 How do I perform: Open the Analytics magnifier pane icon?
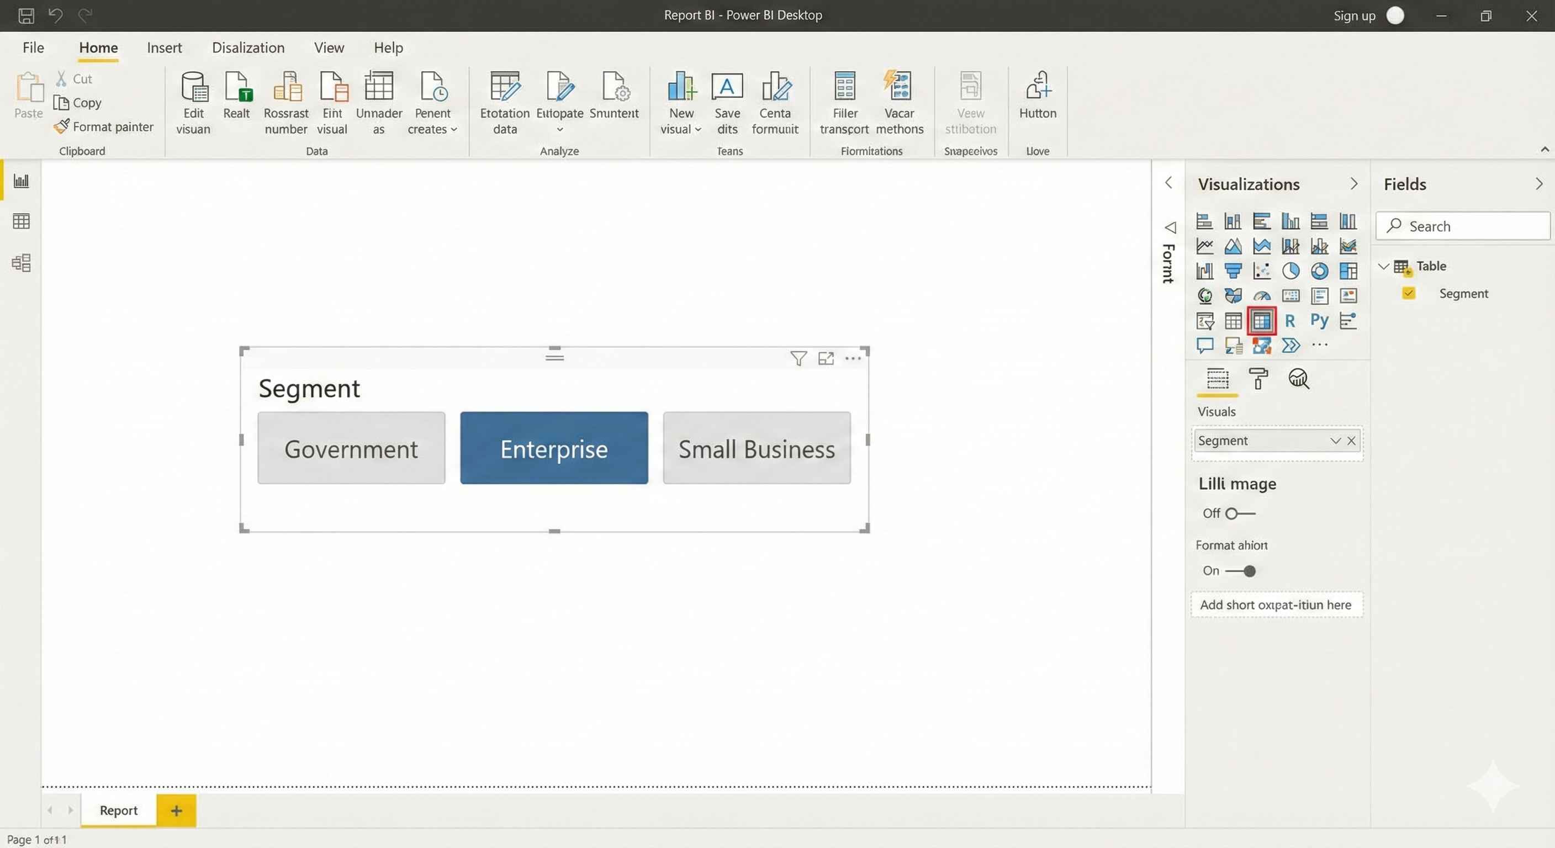pos(1298,378)
